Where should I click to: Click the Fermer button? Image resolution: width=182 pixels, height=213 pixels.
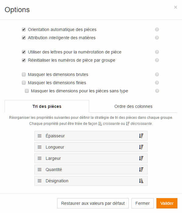click(142, 203)
